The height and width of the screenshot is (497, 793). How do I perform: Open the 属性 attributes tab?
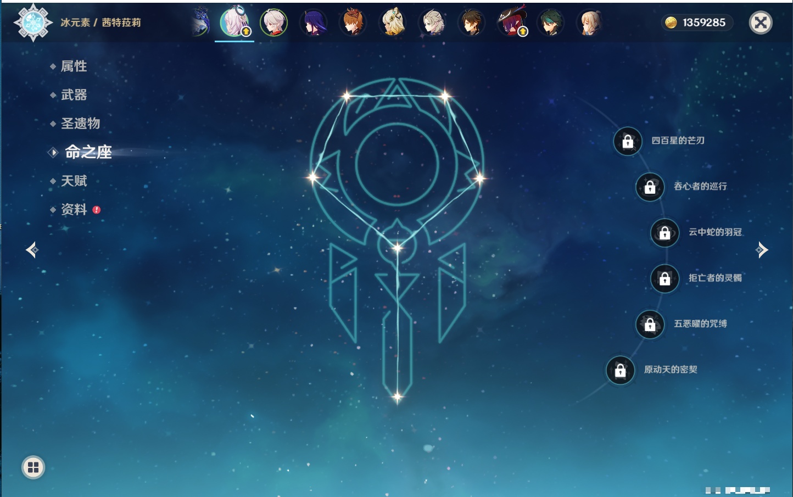(74, 66)
